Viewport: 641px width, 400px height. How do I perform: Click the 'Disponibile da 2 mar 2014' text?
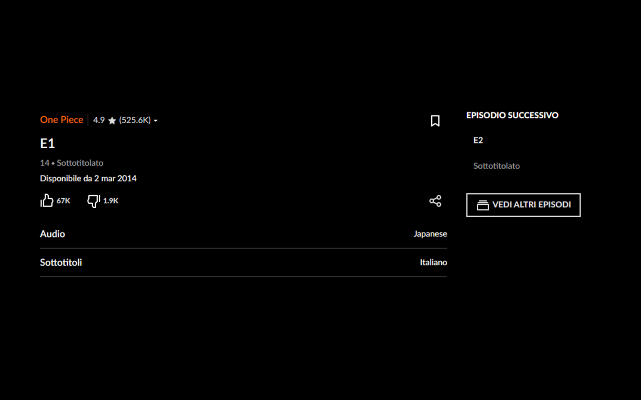click(x=88, y=178)
